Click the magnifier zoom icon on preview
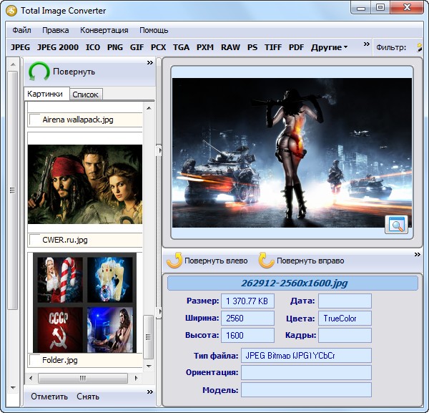Image resolution: width=429 pixels, height=413 pixels. [x=395, y=224]
